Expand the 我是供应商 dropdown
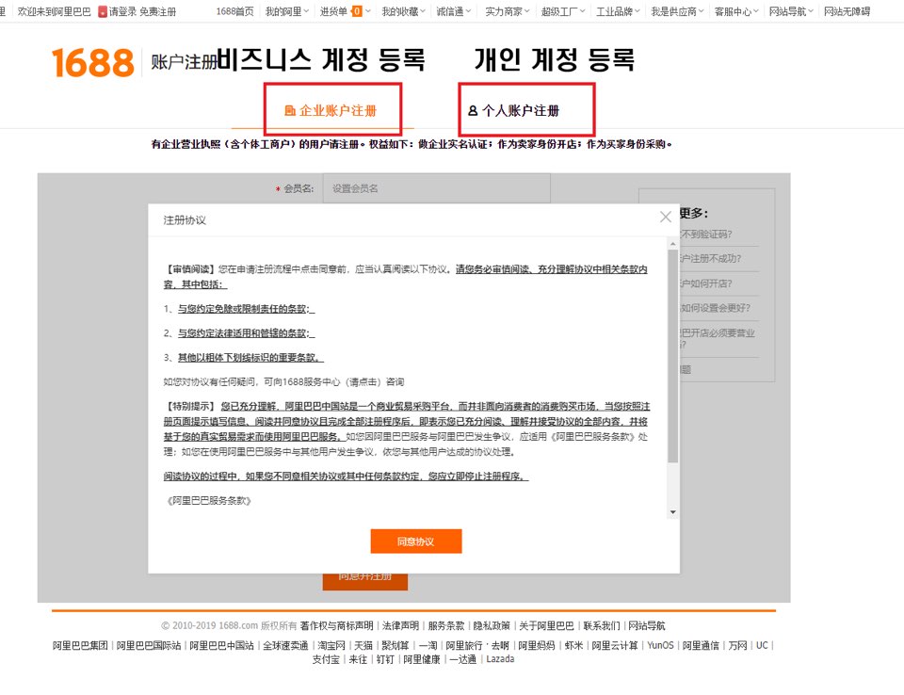 677,11
